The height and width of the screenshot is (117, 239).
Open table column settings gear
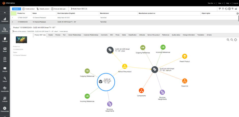pyautogui.click(x=237, y=13)
